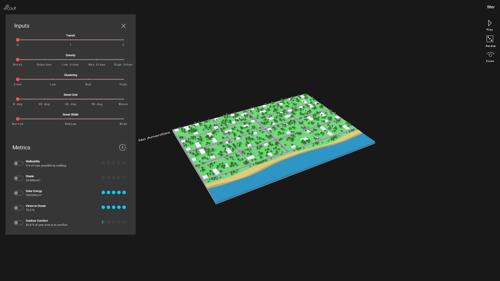The image size is (500, 281).
Task: Open the Metrics info icon
Action: 122,148
